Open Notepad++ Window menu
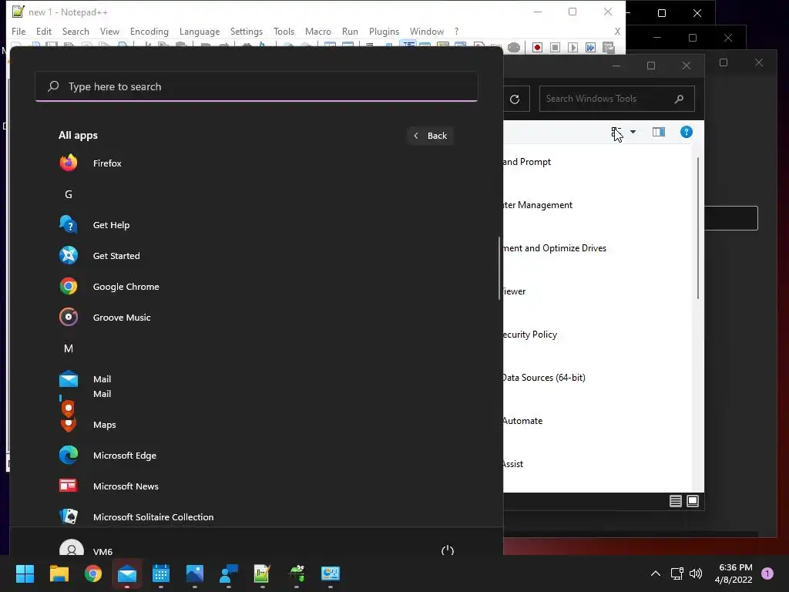 (427, 31)
